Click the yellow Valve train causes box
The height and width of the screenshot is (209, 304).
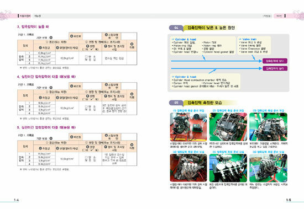pyautogui.click(x=254, y=46)
